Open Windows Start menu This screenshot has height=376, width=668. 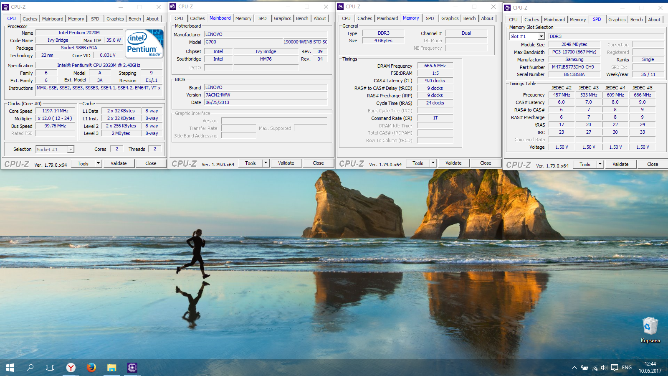(10, 368)
